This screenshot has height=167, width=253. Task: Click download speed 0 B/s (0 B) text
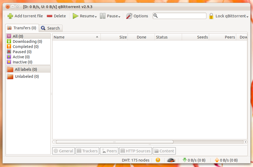(x=197, y=160)
